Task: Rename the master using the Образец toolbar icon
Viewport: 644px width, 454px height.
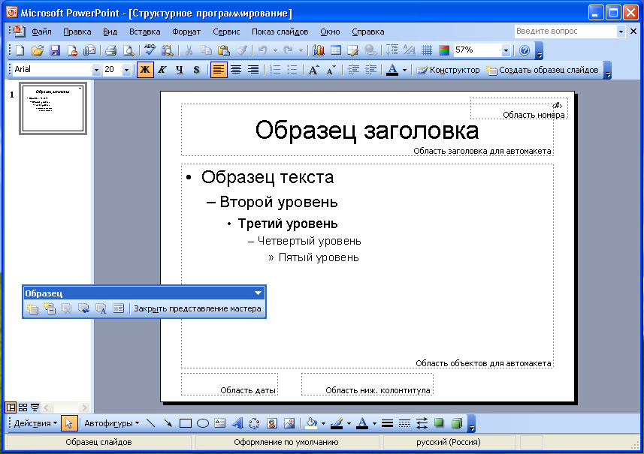Action: coord(101,308)
